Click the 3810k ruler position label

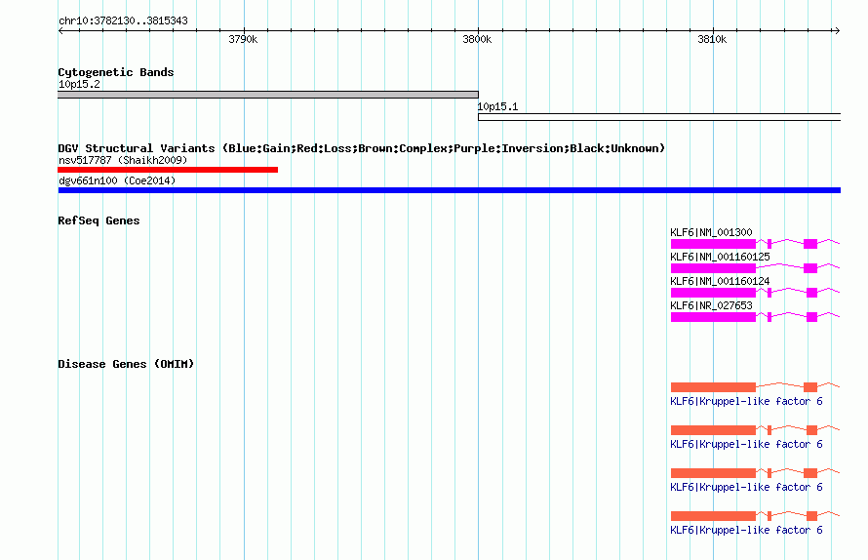[x=712, y=39]
